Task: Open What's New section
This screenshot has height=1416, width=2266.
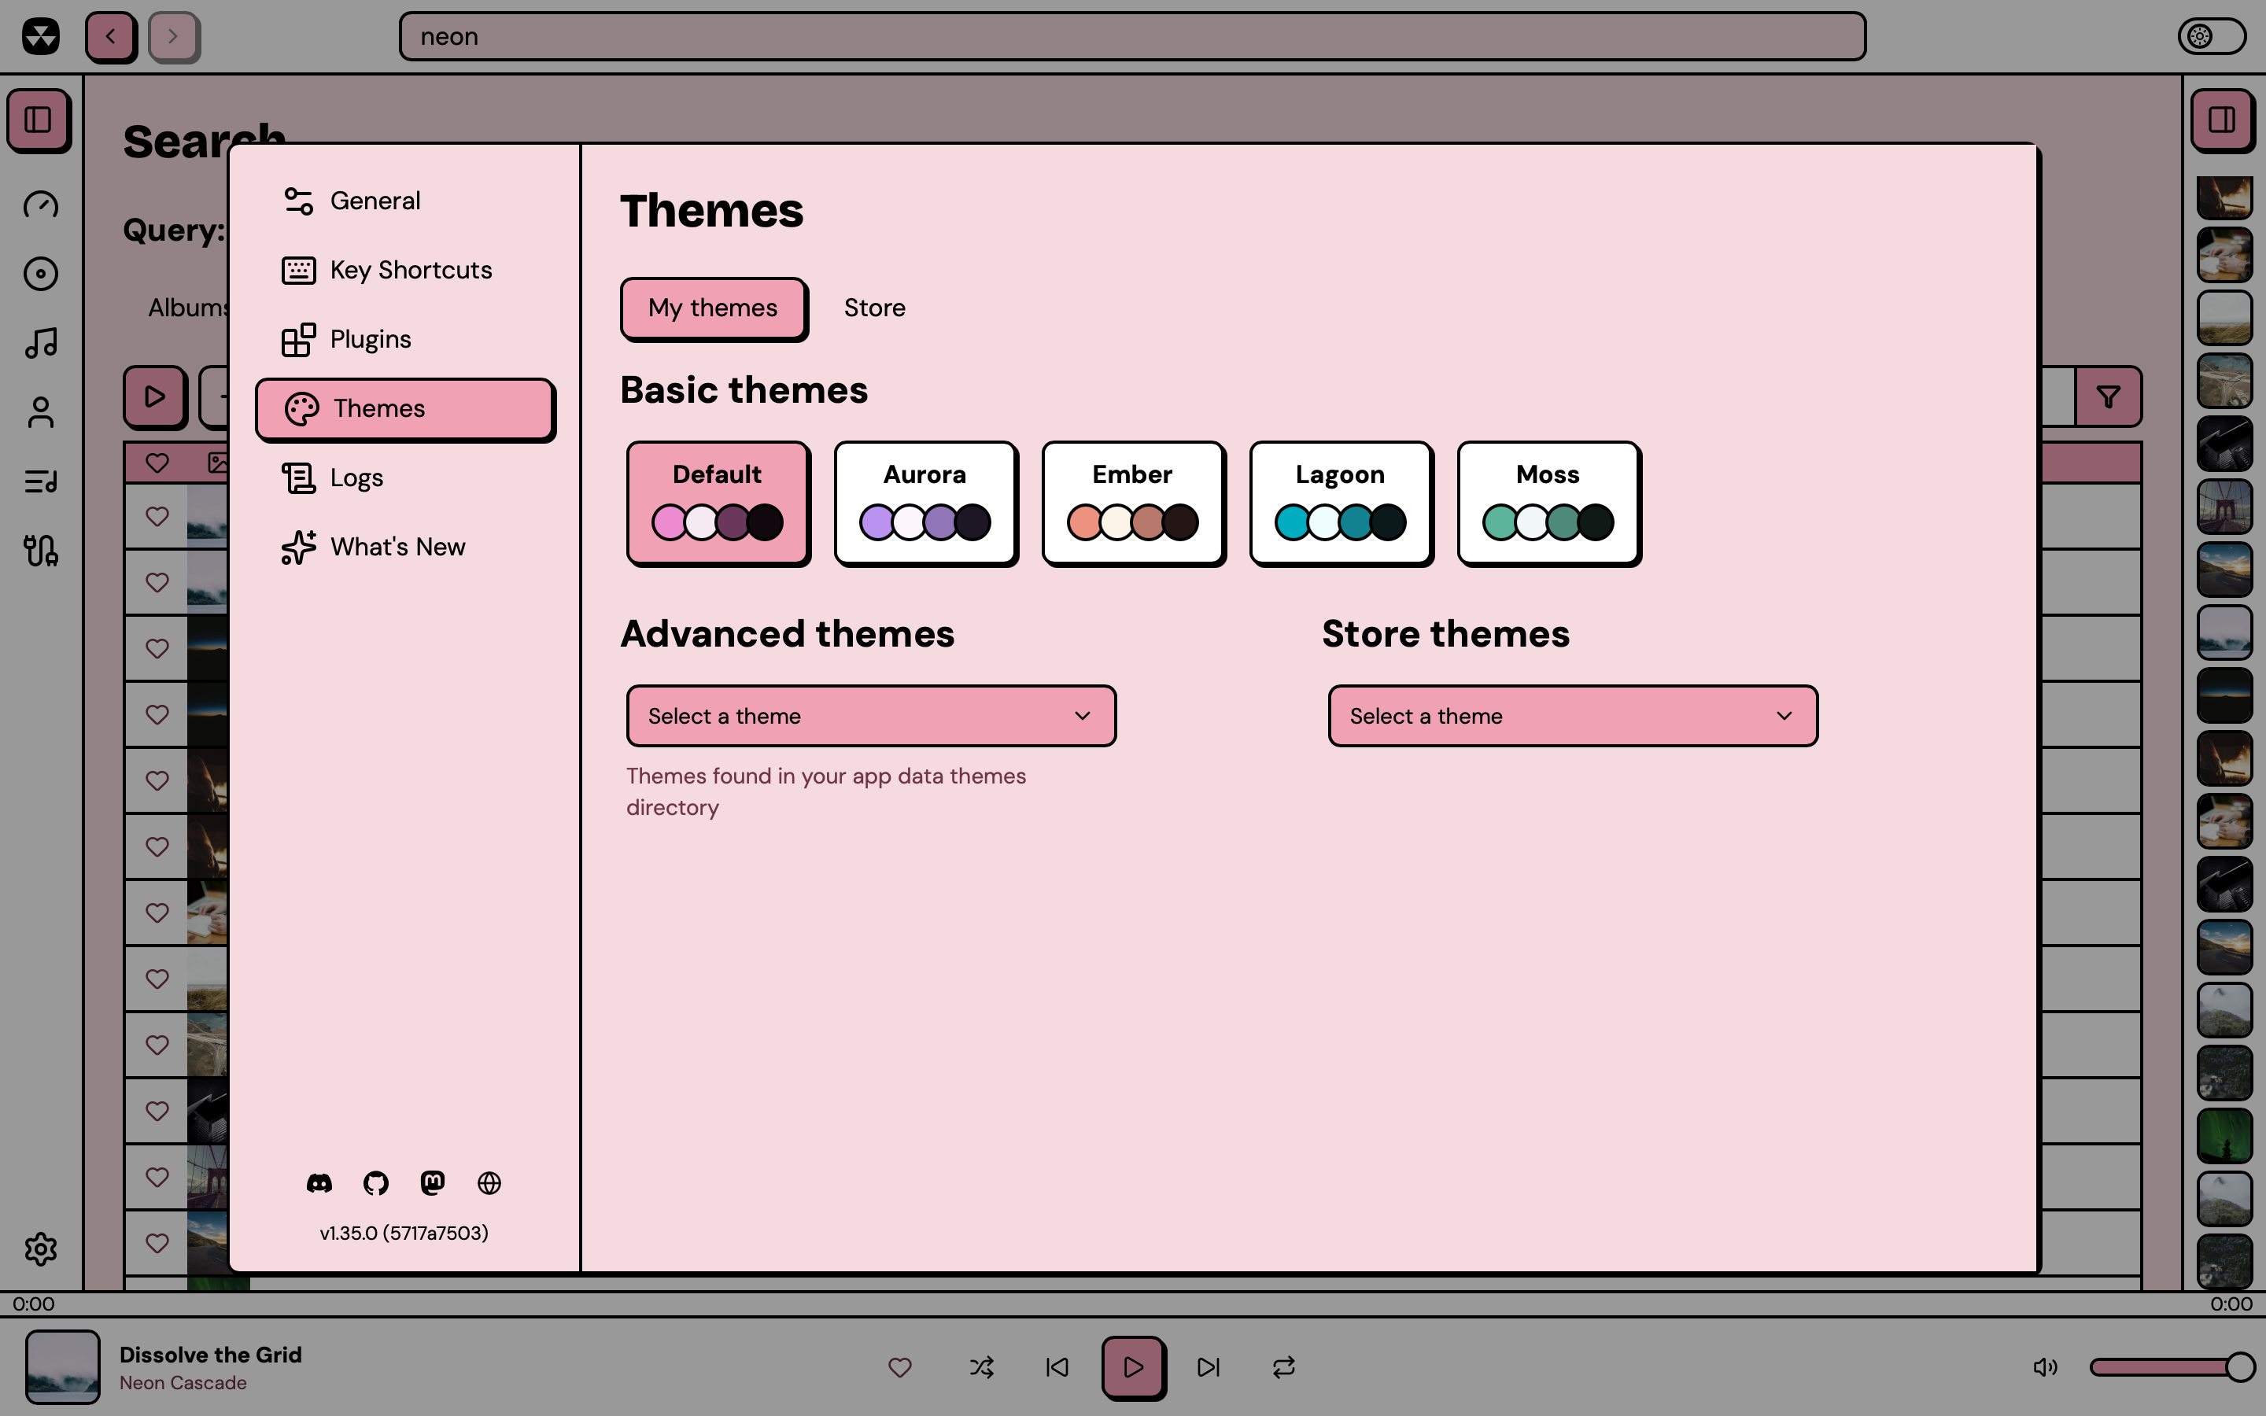Action: [405, 547]
